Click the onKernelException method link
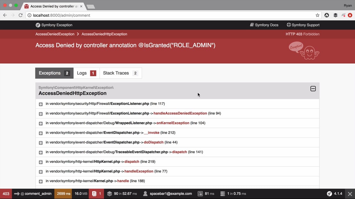The height and width of the screenshot is (199, 355). [x=173, y=123]
